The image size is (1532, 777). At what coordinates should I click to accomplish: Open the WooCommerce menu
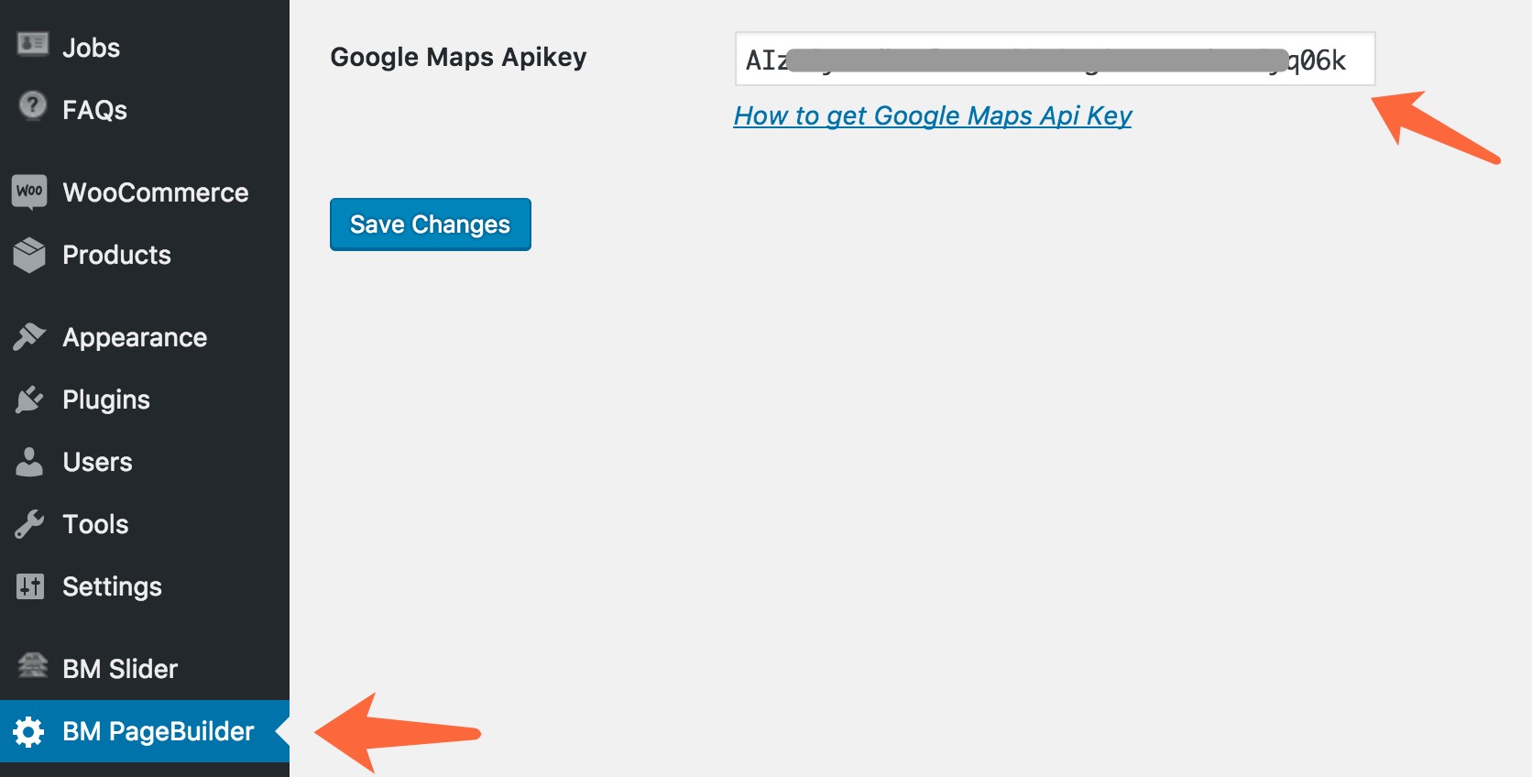(x=155, y=192)
